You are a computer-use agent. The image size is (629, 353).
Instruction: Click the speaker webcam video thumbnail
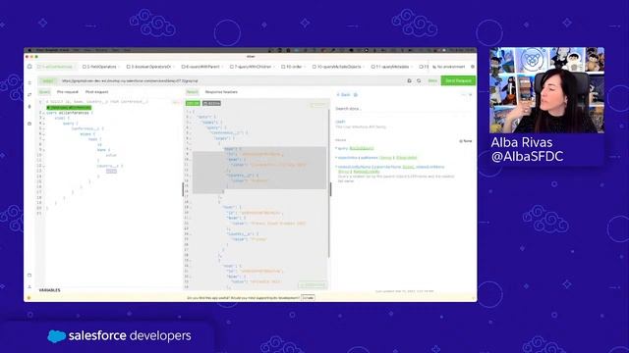546,90
